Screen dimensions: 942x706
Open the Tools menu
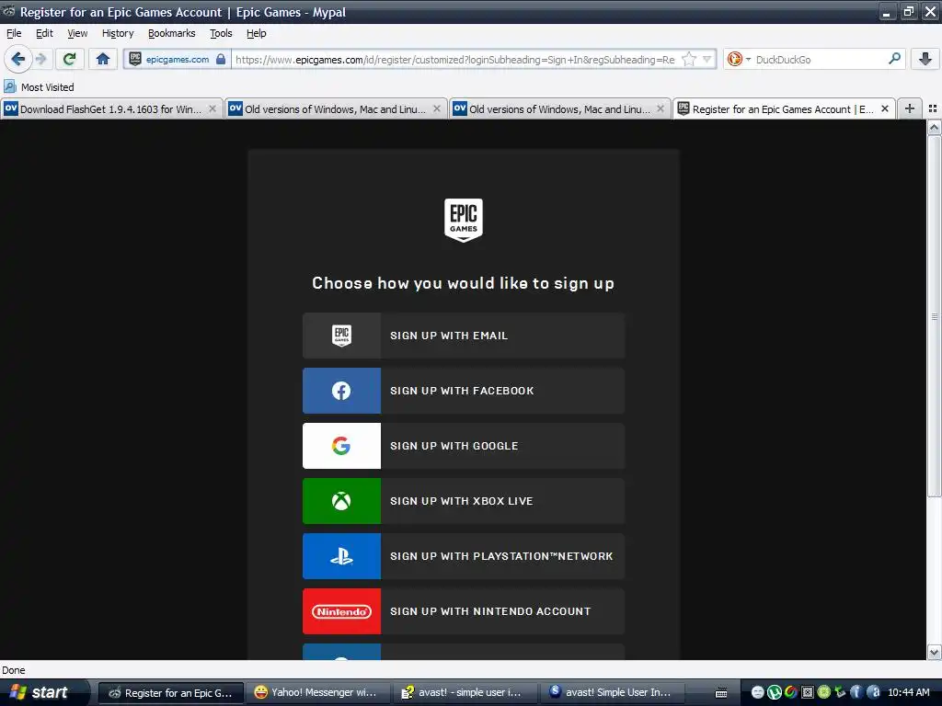(x=221, y=33)
